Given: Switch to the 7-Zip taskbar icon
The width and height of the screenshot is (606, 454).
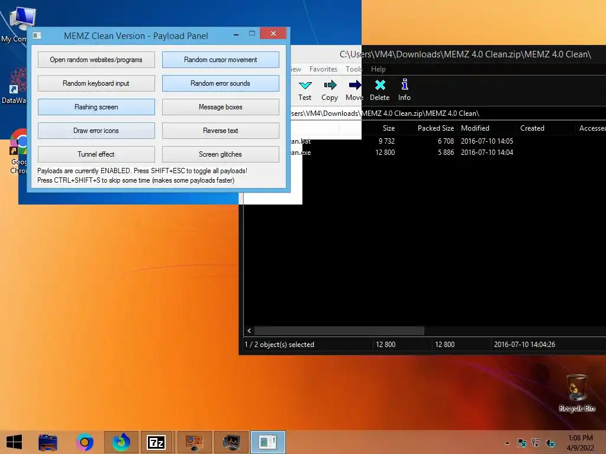Looking at the screenshot, I should point(156,442).
